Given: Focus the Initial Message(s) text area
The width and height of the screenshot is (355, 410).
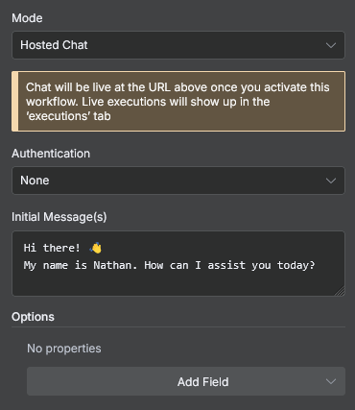Looking at the screenshot, I should pyautogui.click(x=178, y=263).
